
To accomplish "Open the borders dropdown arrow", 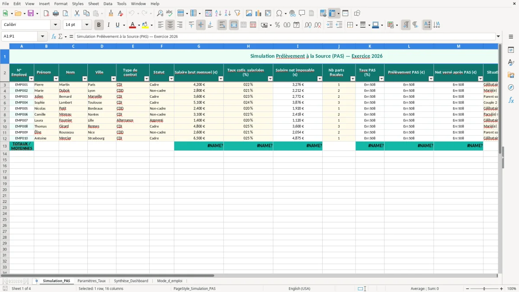I will [x=356, y=25].
